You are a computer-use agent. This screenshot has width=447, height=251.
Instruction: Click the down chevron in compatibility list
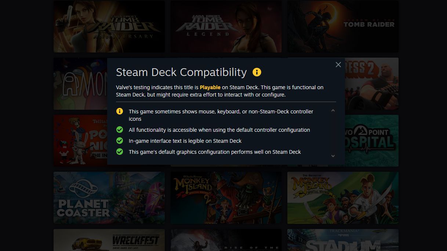(333, 156)
